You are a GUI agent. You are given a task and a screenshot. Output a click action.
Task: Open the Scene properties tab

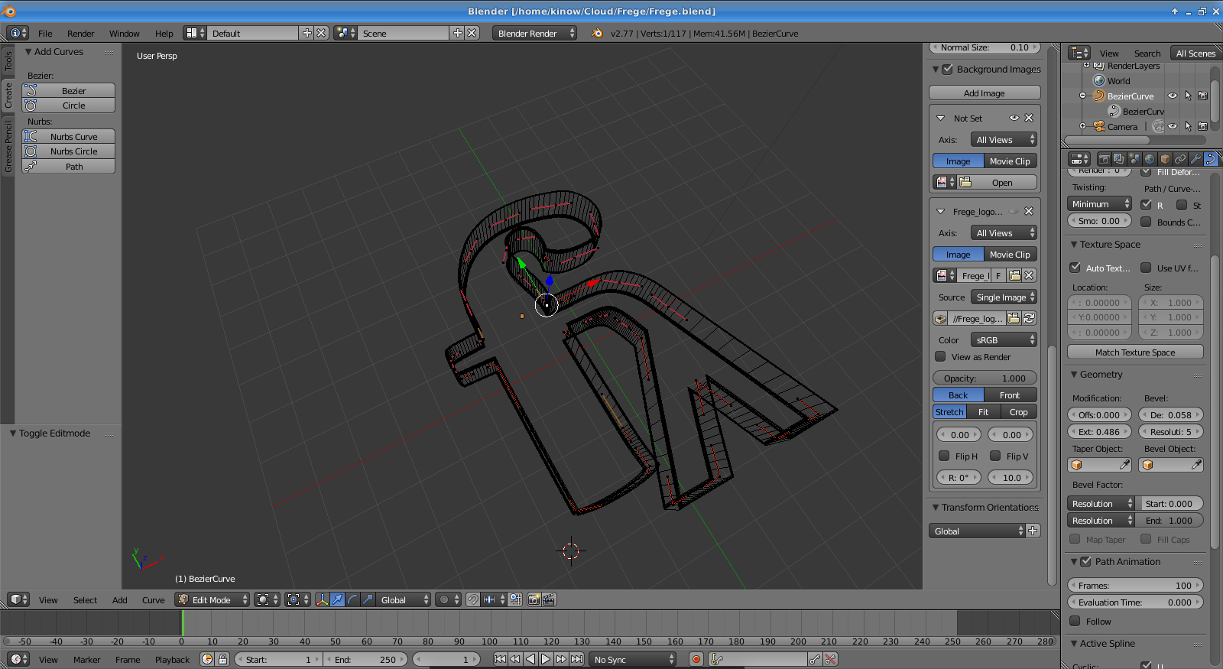tap(1134, 159)
